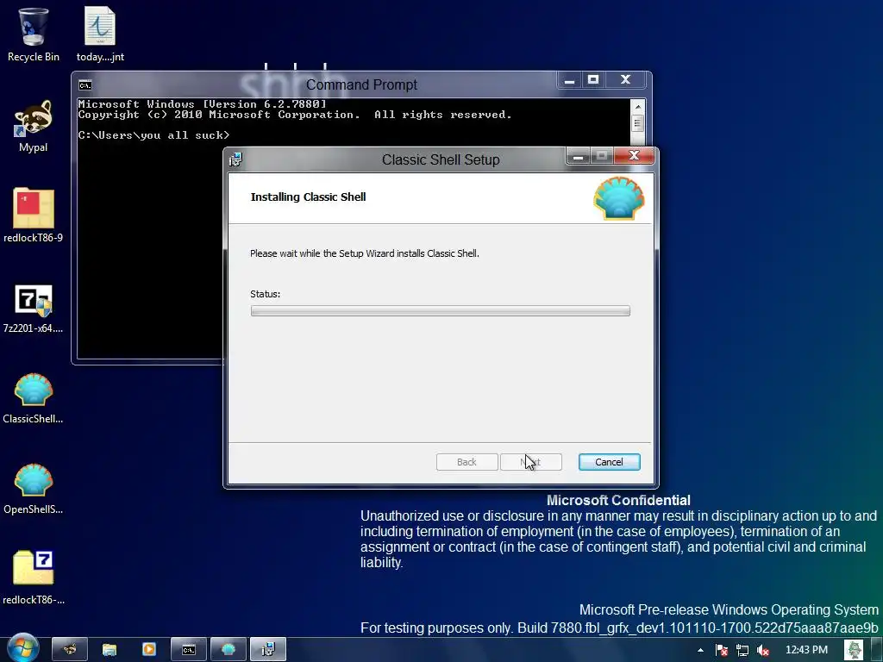This screenshot has height=662, width=883.
Task: Click the Classic Shell shell logo in the installer
Action: pos(619,198)
